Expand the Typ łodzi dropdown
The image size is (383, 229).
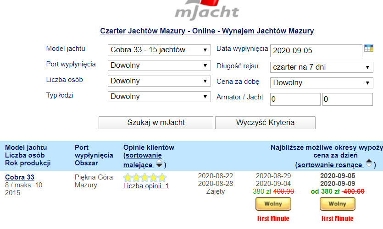pos(159,97)
